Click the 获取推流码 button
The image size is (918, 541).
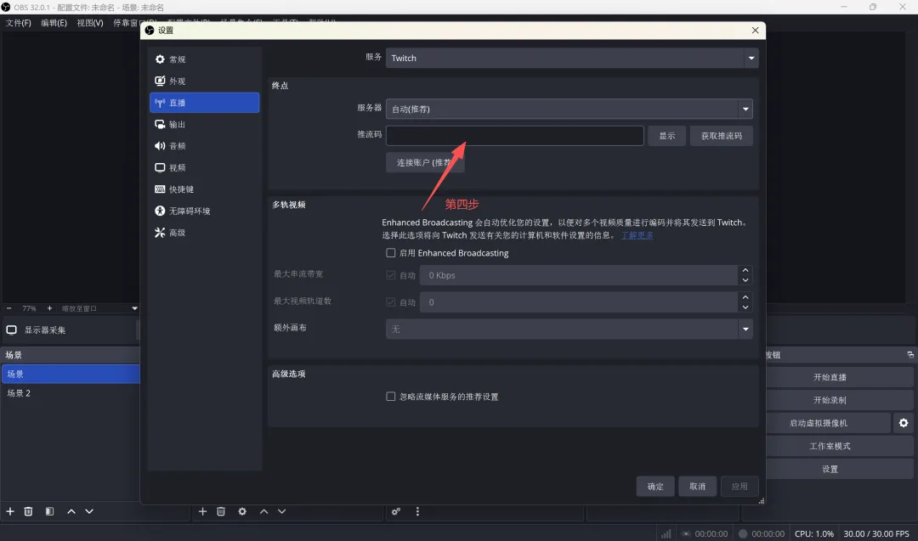pos(722,136)
